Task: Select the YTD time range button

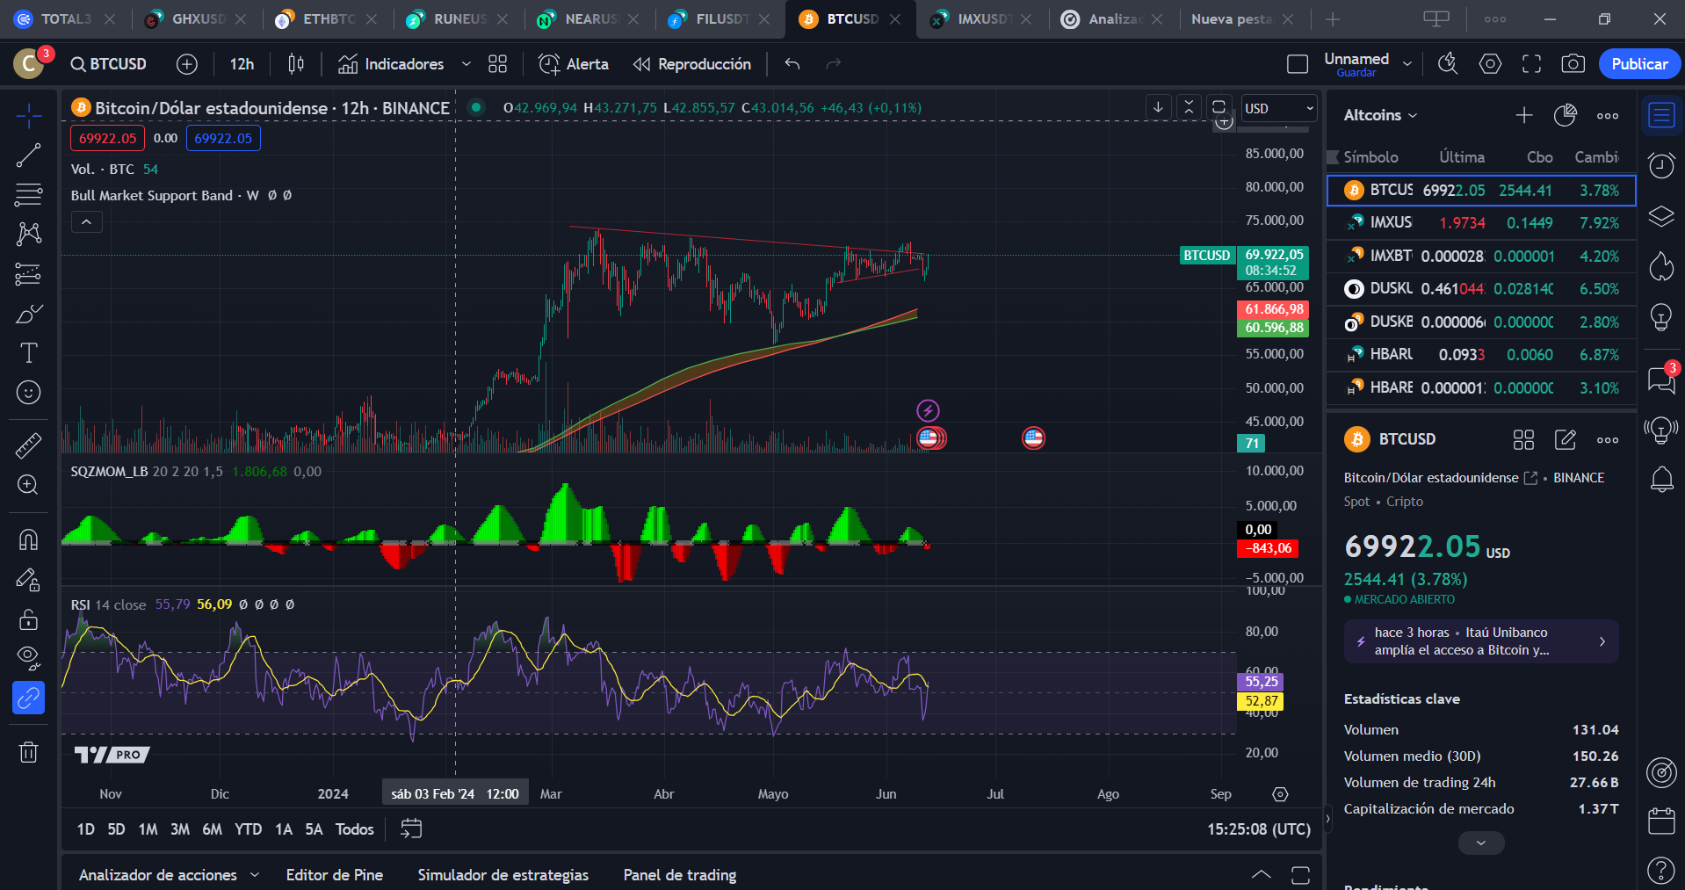Action: pos(248,828)
